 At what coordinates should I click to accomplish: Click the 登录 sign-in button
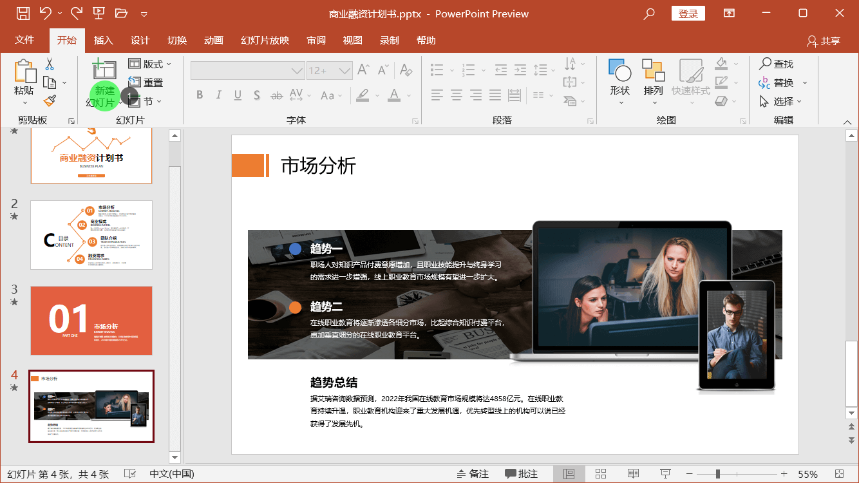click(688, 14)
